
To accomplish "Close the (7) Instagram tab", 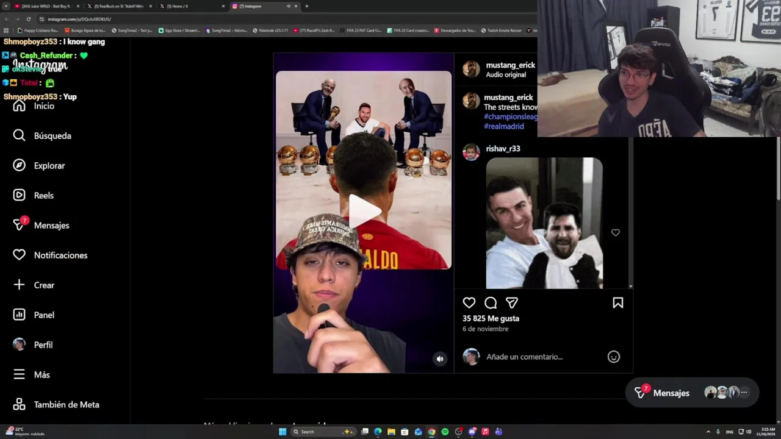I will [297, 6].
